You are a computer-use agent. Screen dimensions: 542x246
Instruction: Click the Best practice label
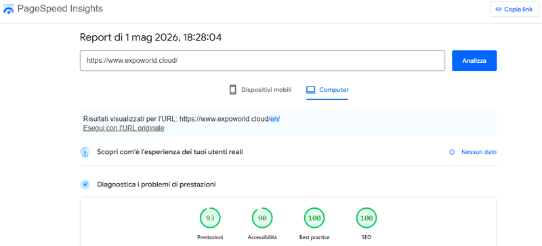(314, 237)
